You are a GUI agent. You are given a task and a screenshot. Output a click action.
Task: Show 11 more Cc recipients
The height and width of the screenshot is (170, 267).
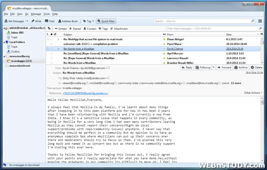coord(236,83)
